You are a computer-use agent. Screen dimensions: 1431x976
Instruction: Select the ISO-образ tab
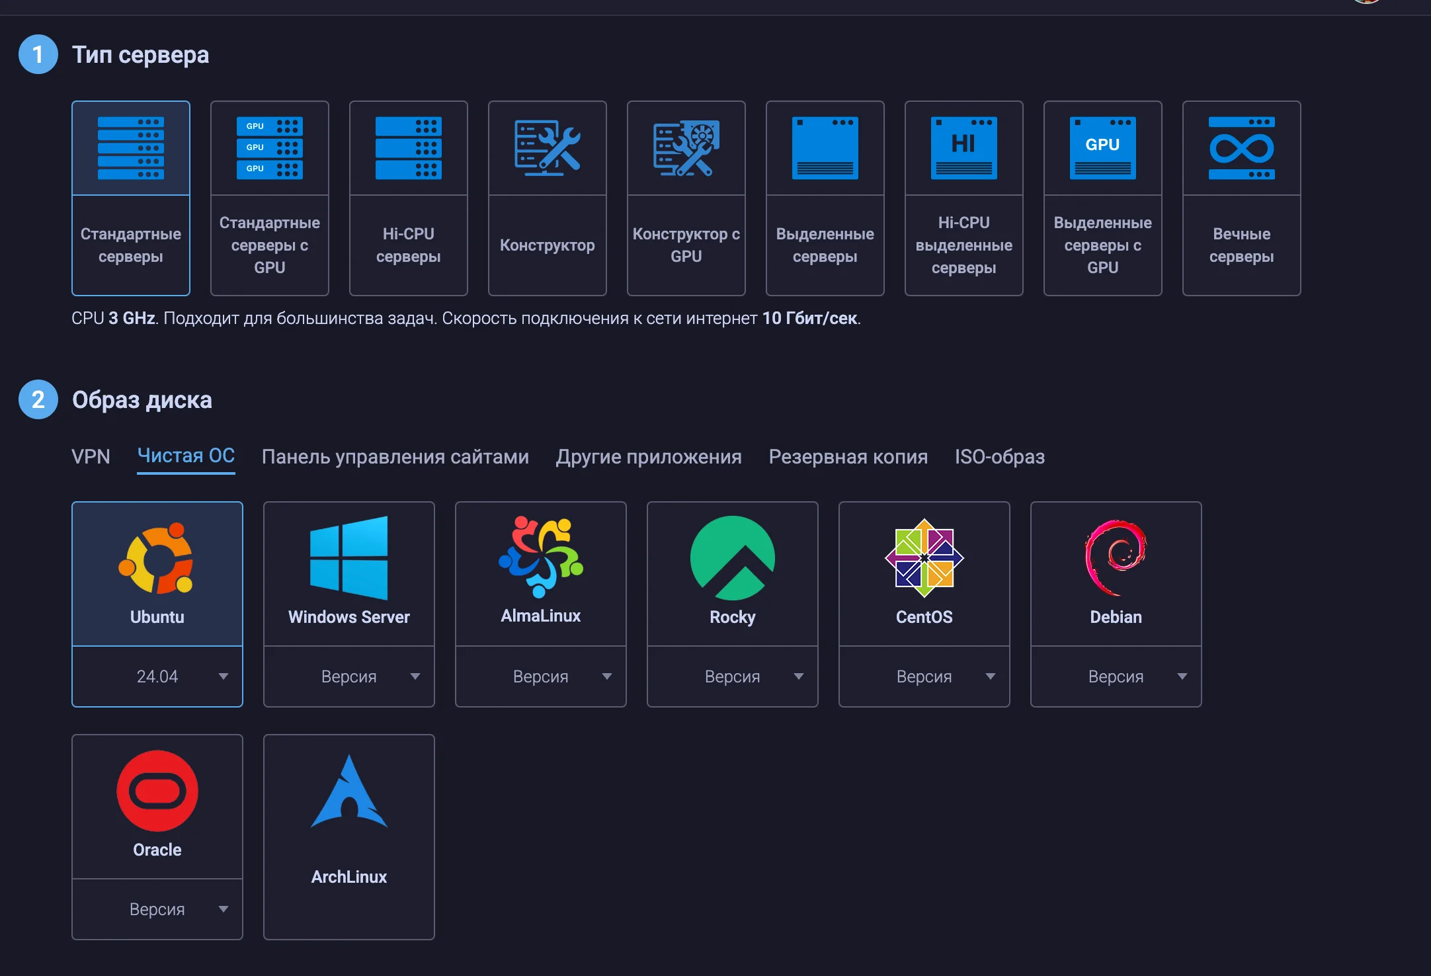[1000, 456]
